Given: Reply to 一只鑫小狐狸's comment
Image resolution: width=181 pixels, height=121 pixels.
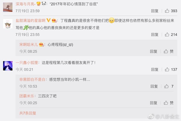Looking at the screenshot, I should (x=155, y=69).
